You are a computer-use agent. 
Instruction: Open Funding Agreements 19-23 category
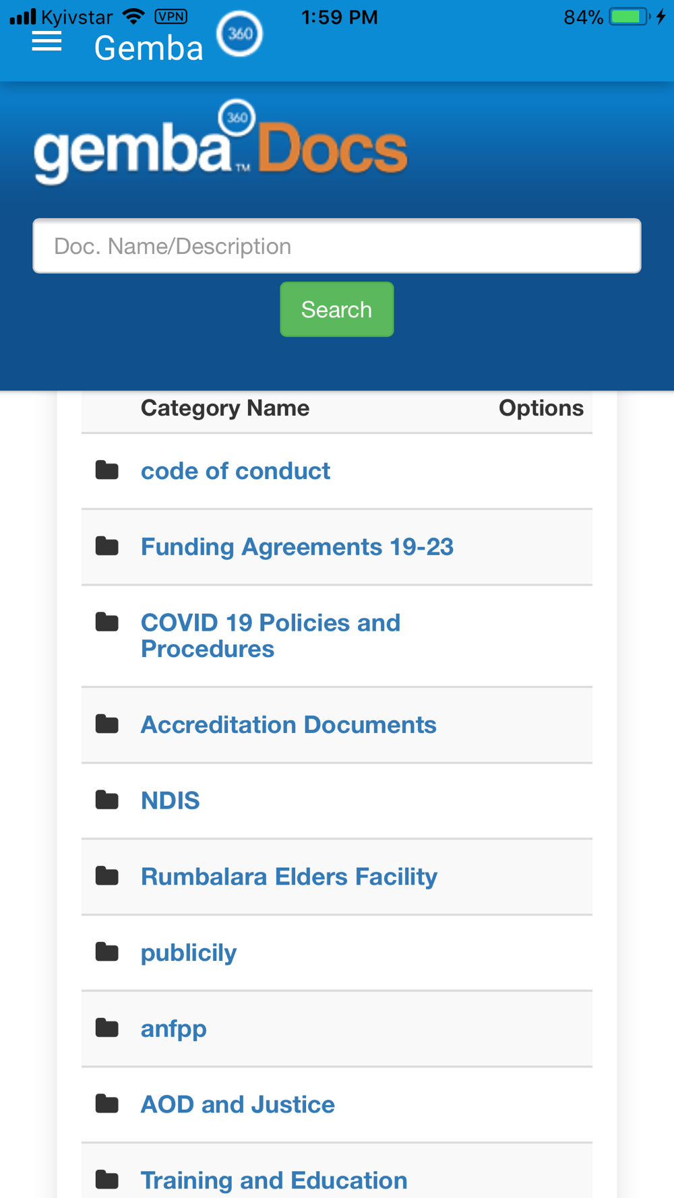[297, 546]
